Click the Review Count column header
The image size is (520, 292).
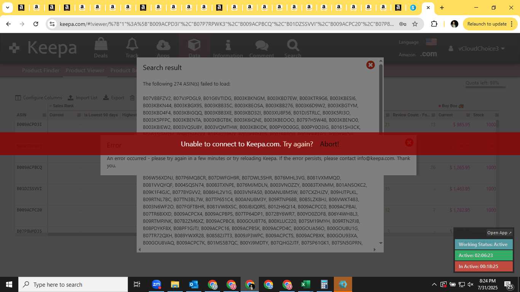coord(411,115)
